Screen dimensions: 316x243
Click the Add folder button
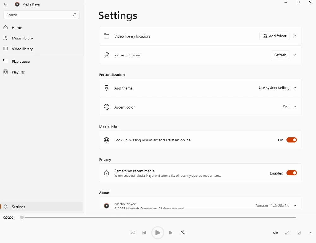[274, 36]
